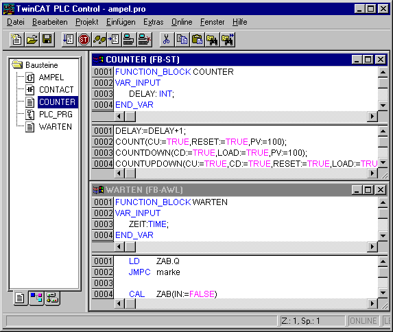Select COUNTER in the Bausteine tree

(x=58, y=102)
